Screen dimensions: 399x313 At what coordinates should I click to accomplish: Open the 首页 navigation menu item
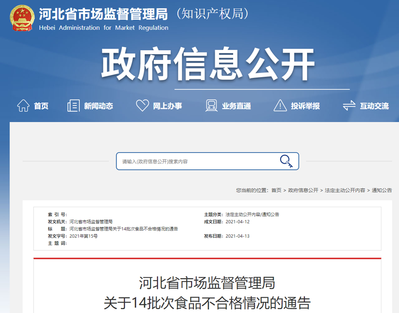(x=41, y=106)
